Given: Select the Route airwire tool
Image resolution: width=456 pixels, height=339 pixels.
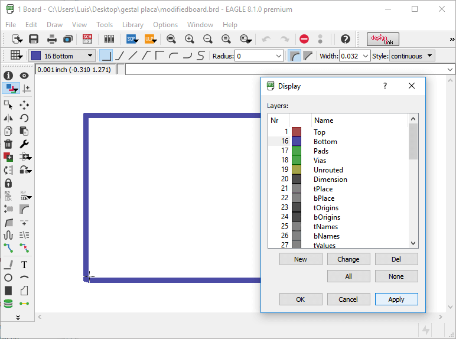Looking at the screenshot, I should pyautogui.click(x=8, y=248).
